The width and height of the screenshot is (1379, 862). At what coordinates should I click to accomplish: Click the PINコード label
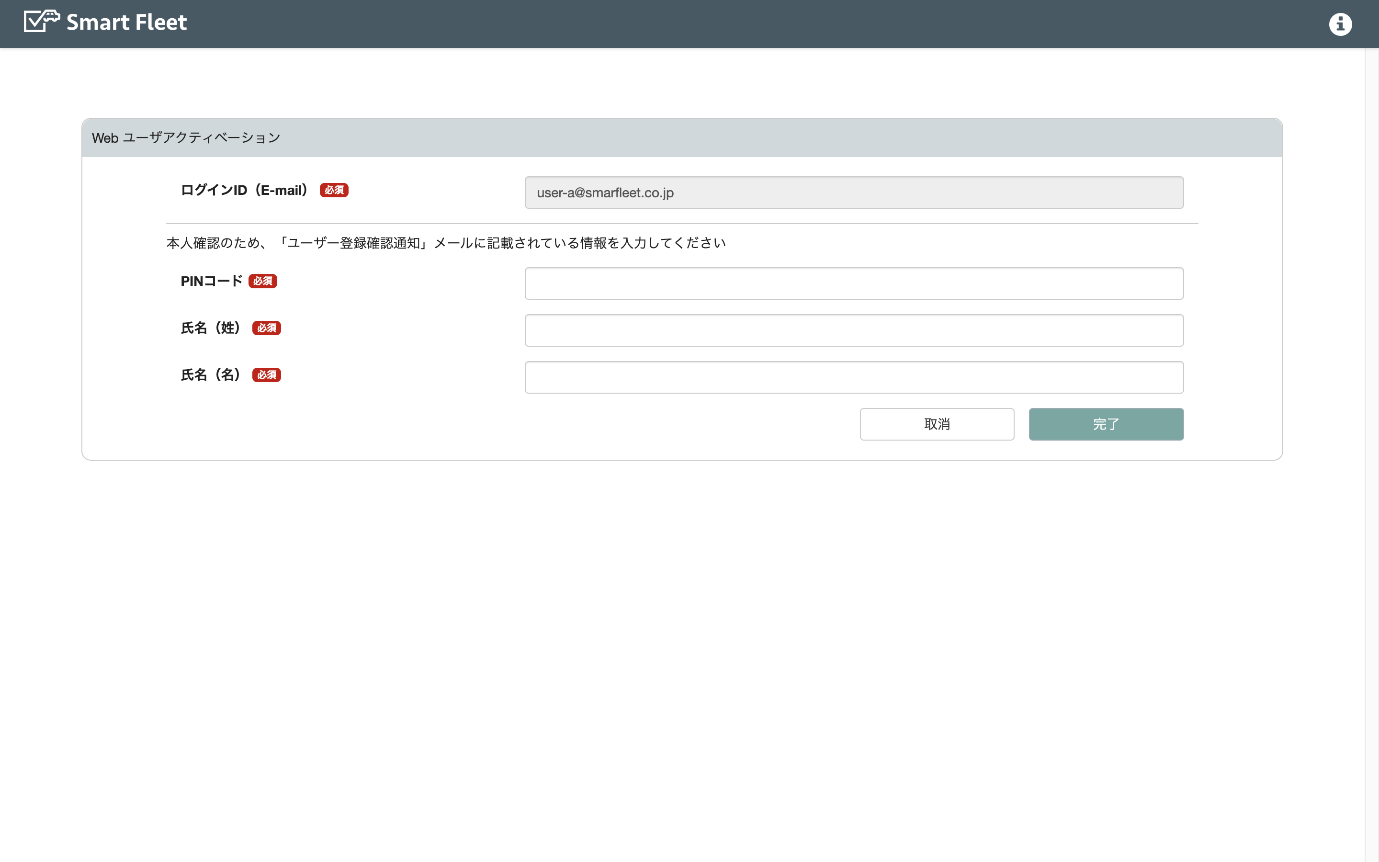pos(212,281)
